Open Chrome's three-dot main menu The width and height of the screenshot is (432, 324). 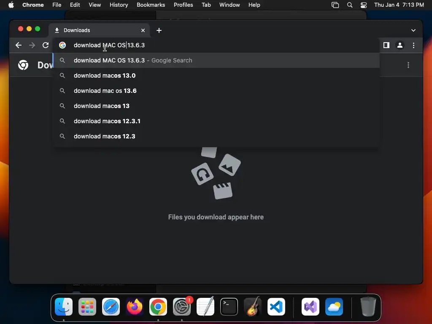(x=413, y=45)
